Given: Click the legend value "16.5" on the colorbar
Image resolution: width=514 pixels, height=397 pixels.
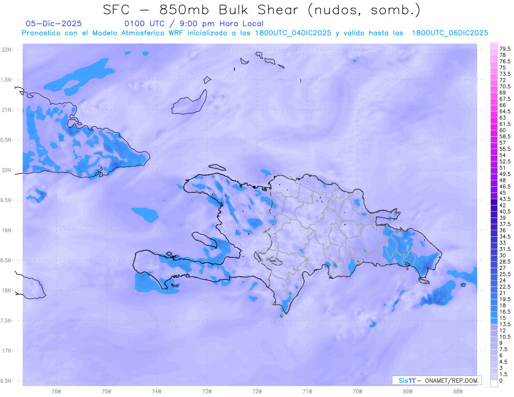Looking at the screenshot, I should coord(505,312).
